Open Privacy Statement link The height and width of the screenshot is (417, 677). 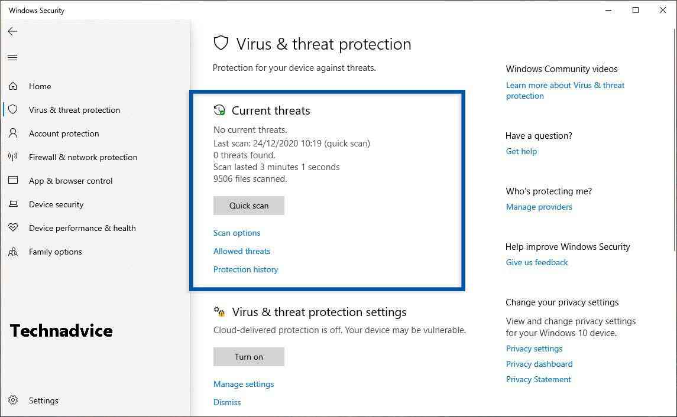(x=539, y=379)
